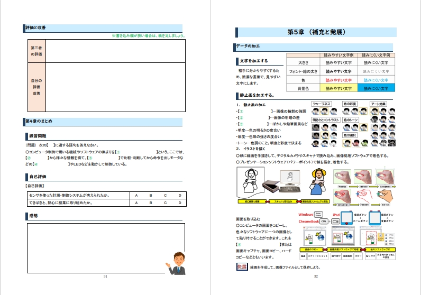Click the computer monitor and keyboard illustration
Screen dimensions: 421x295
click(290, 182)
